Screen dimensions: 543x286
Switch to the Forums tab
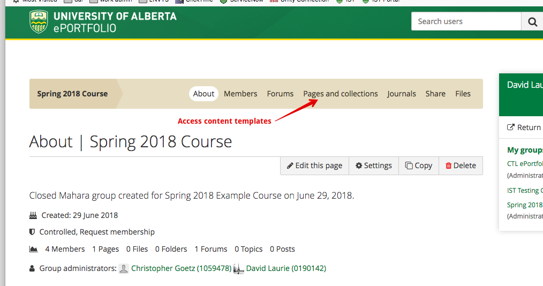(x=280, y=94)
